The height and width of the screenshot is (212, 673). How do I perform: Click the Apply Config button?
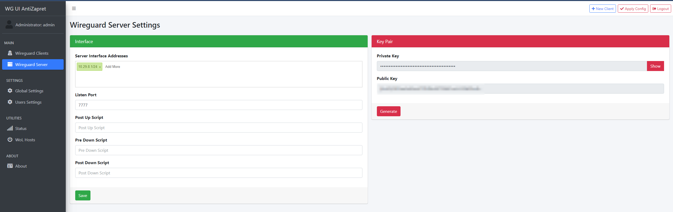[633, 9]
